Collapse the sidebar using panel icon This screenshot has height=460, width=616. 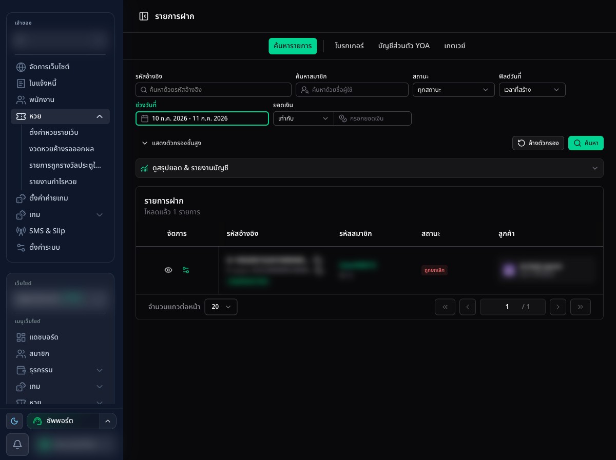(x=144, y=16)
